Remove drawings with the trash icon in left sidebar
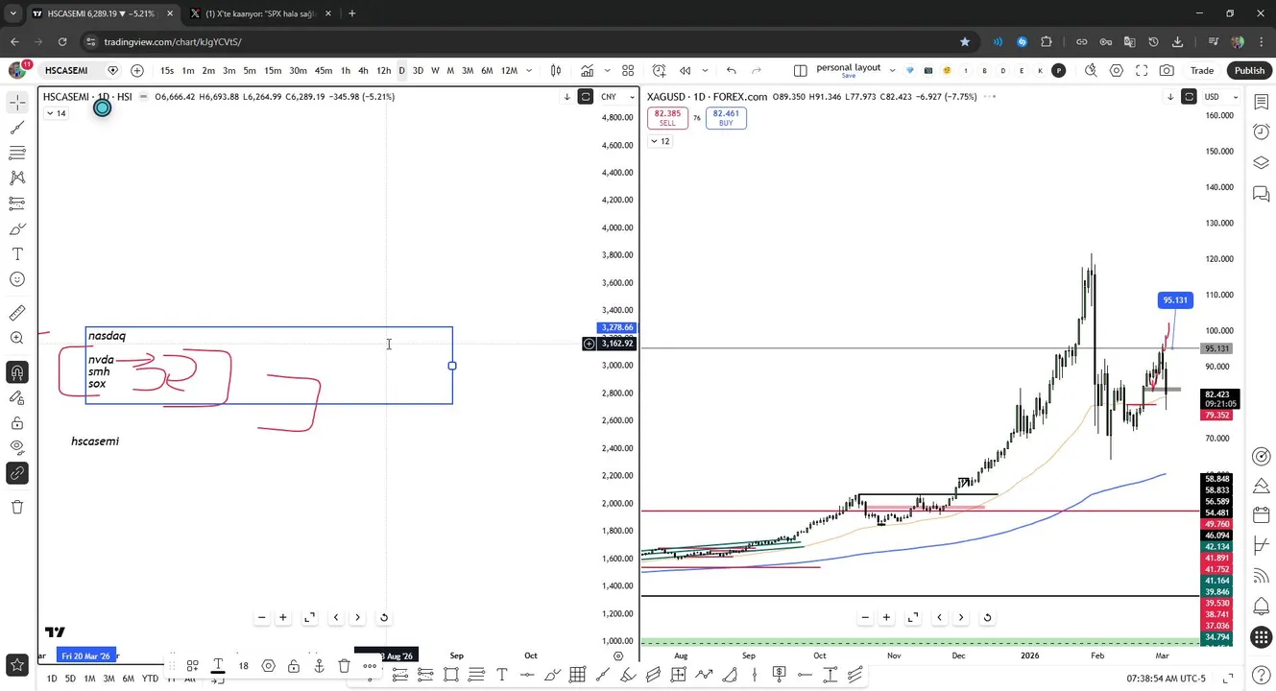This screenshot has width=1276, height=691. [17, 507]
